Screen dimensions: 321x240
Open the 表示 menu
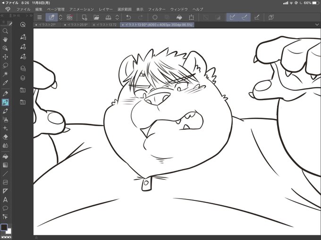(x=140, y=9)
